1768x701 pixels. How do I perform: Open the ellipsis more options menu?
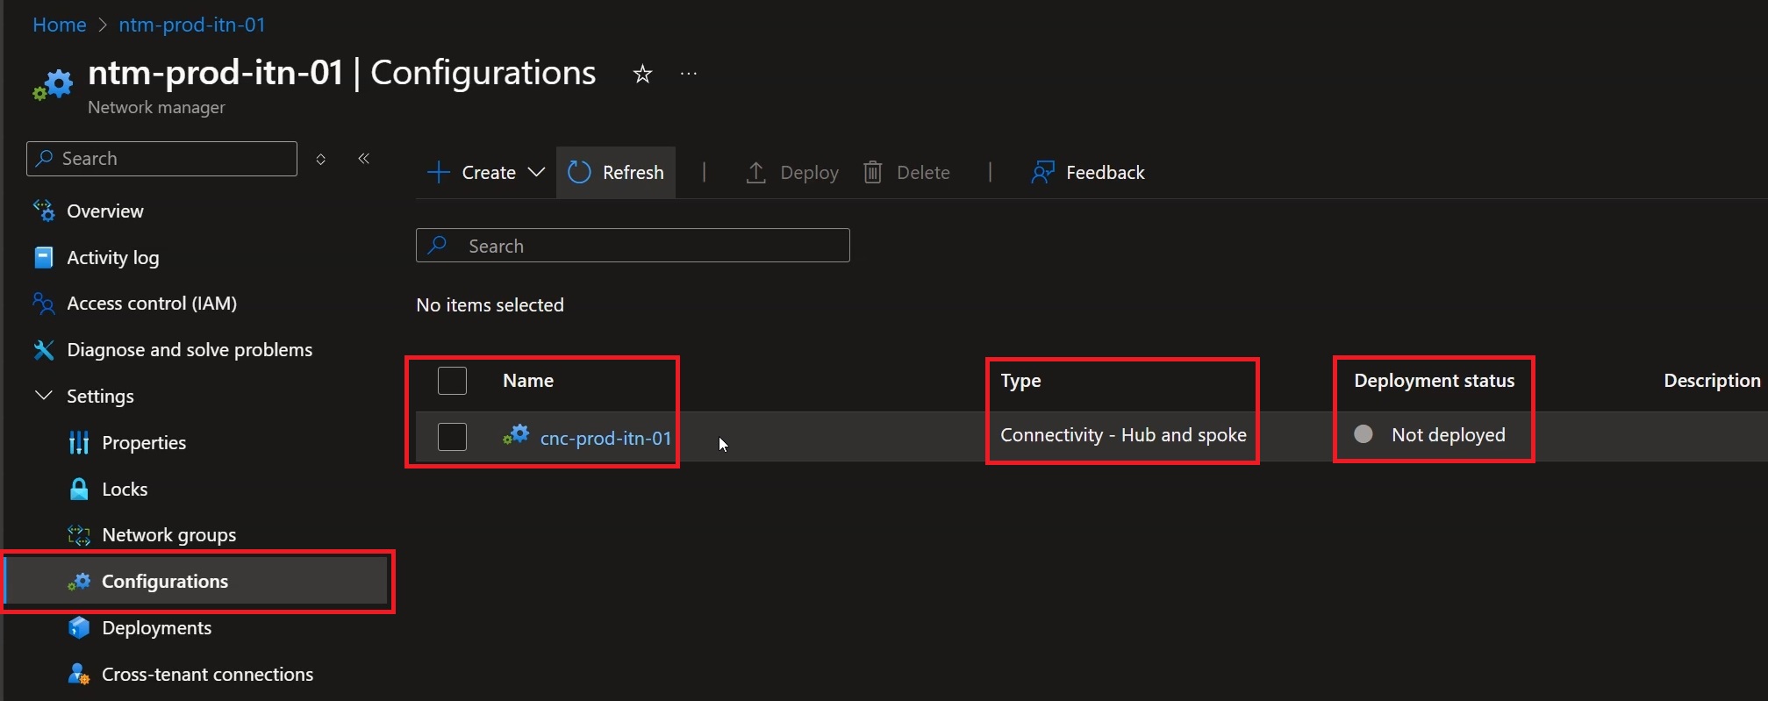(x=689, y=74)
